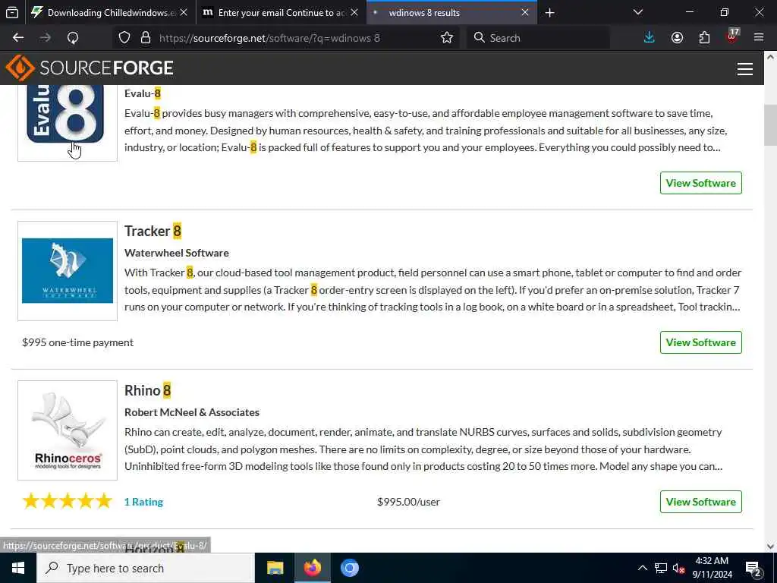Open the blue circular browser taskbar icon
The height and width of the screenshot is (583, 777).
(x=349, y=568)
